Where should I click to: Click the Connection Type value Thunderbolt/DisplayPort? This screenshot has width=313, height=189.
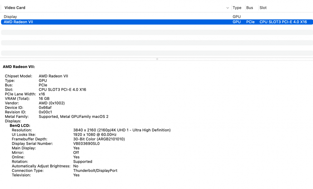[x=95, y=171]
